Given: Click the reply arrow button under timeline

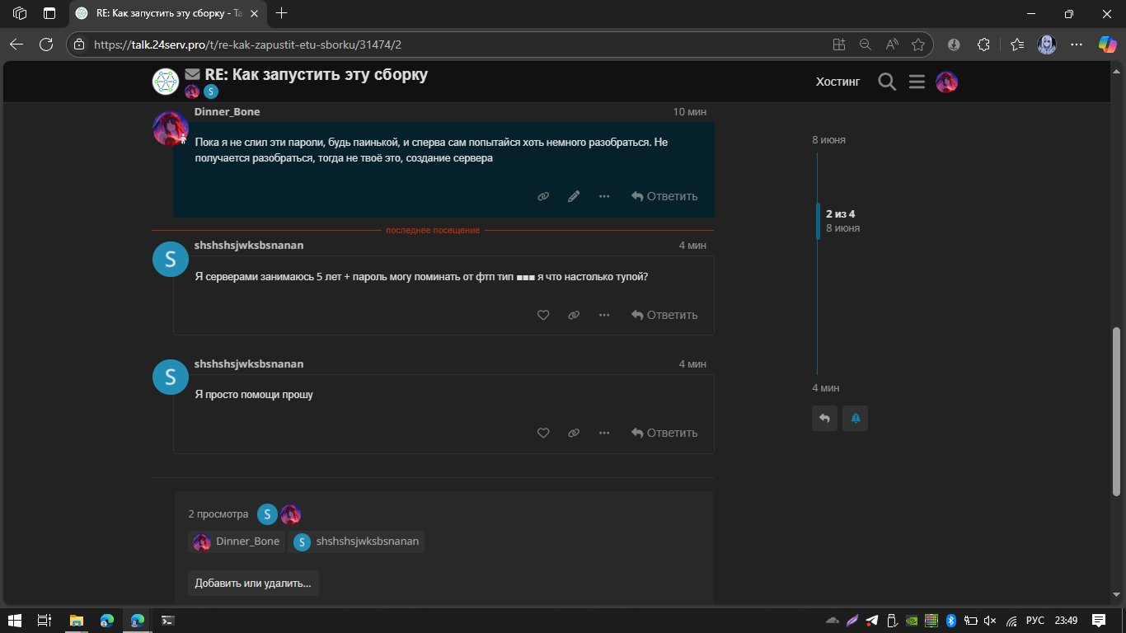Looking at the screenshot, I should coord(824,419).
